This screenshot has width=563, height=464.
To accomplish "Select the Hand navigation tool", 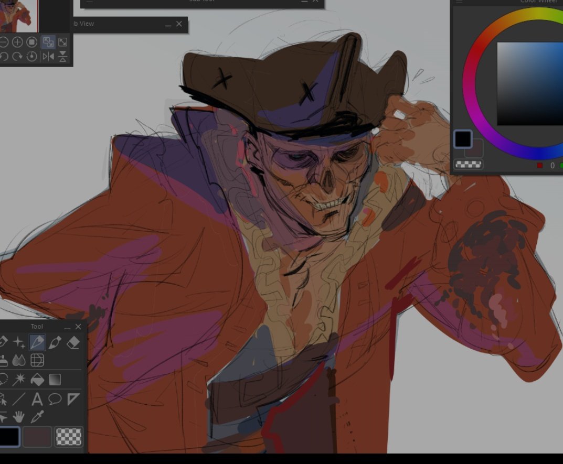I will (19, 416).
